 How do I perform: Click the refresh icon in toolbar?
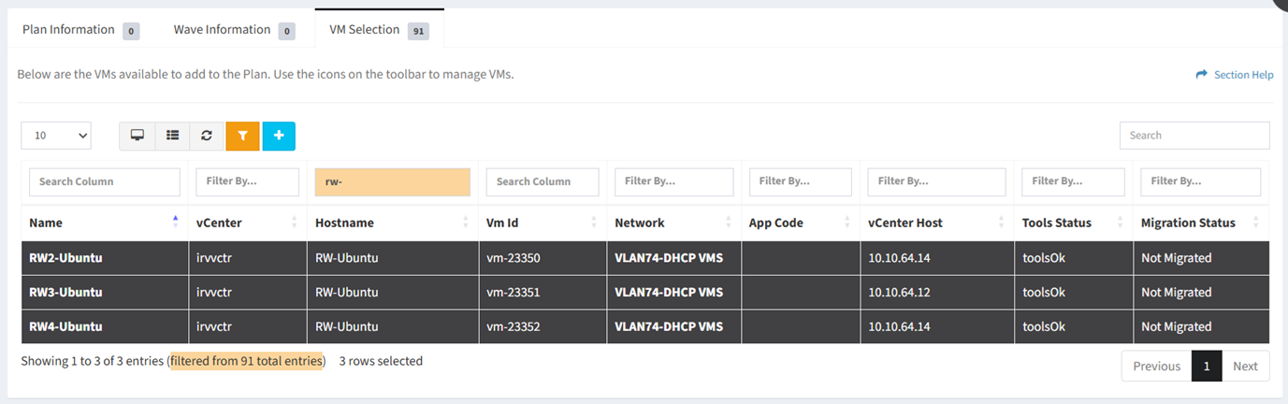coord(207,136)
